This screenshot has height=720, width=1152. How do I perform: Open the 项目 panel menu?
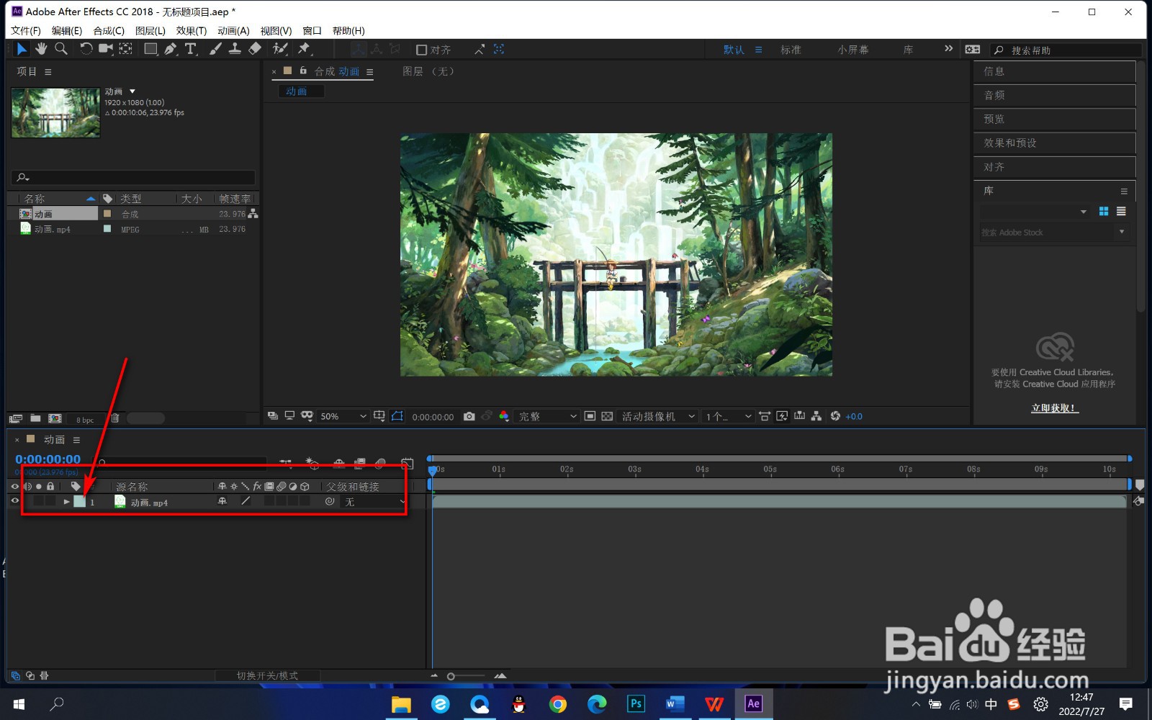click(x=48, y=72)
